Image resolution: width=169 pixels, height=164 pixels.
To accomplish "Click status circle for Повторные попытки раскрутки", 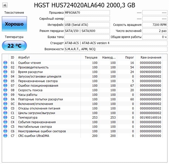I will click(x=5, y=99).
